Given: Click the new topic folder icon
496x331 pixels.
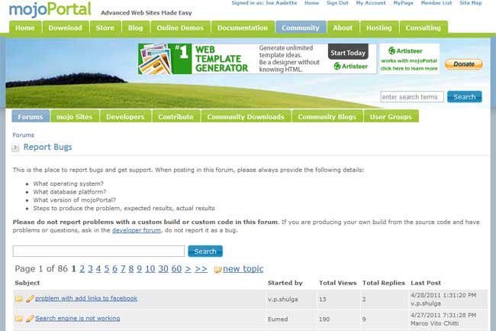Looking at the screenshot, I should point(217,270).
